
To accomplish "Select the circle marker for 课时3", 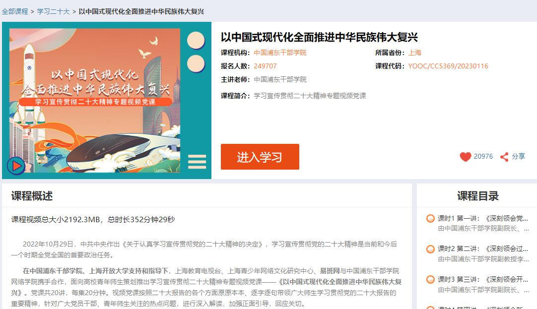I will click(x=430, y=279).
